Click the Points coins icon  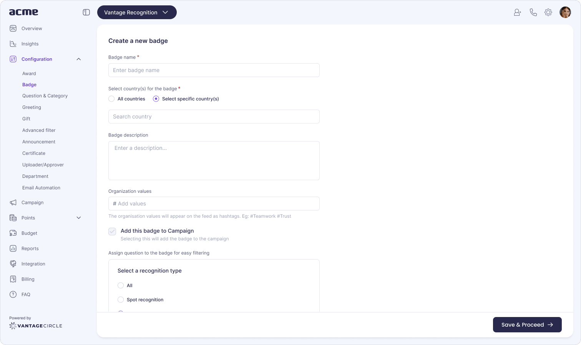(13, 218)
